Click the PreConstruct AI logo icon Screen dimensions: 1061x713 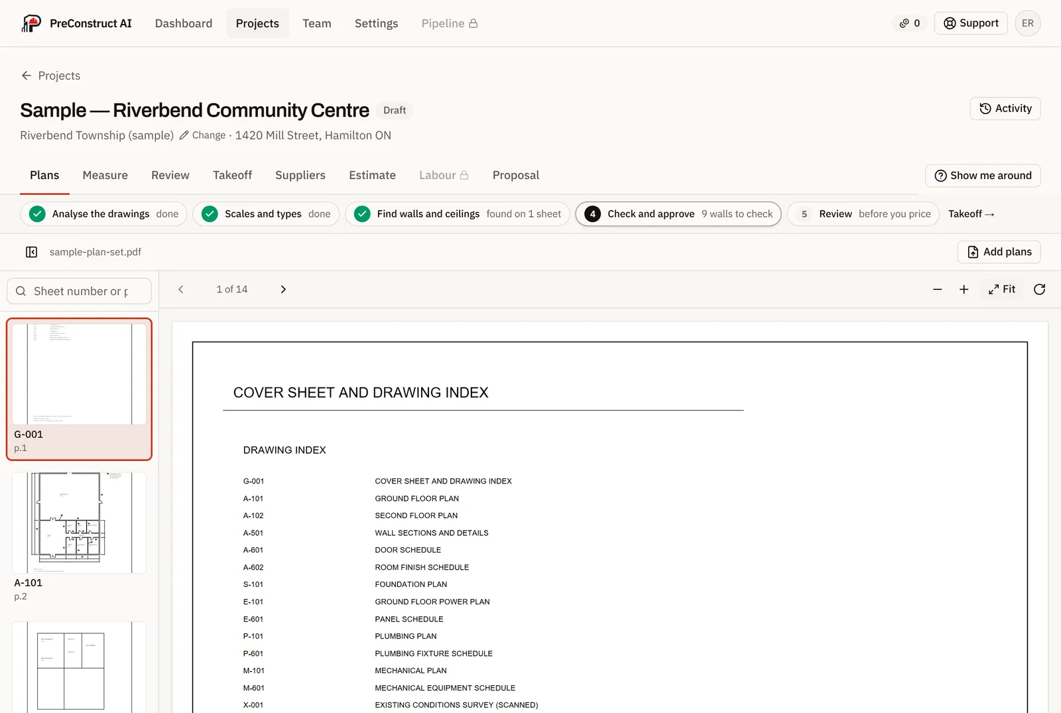[x=31, y=23]
